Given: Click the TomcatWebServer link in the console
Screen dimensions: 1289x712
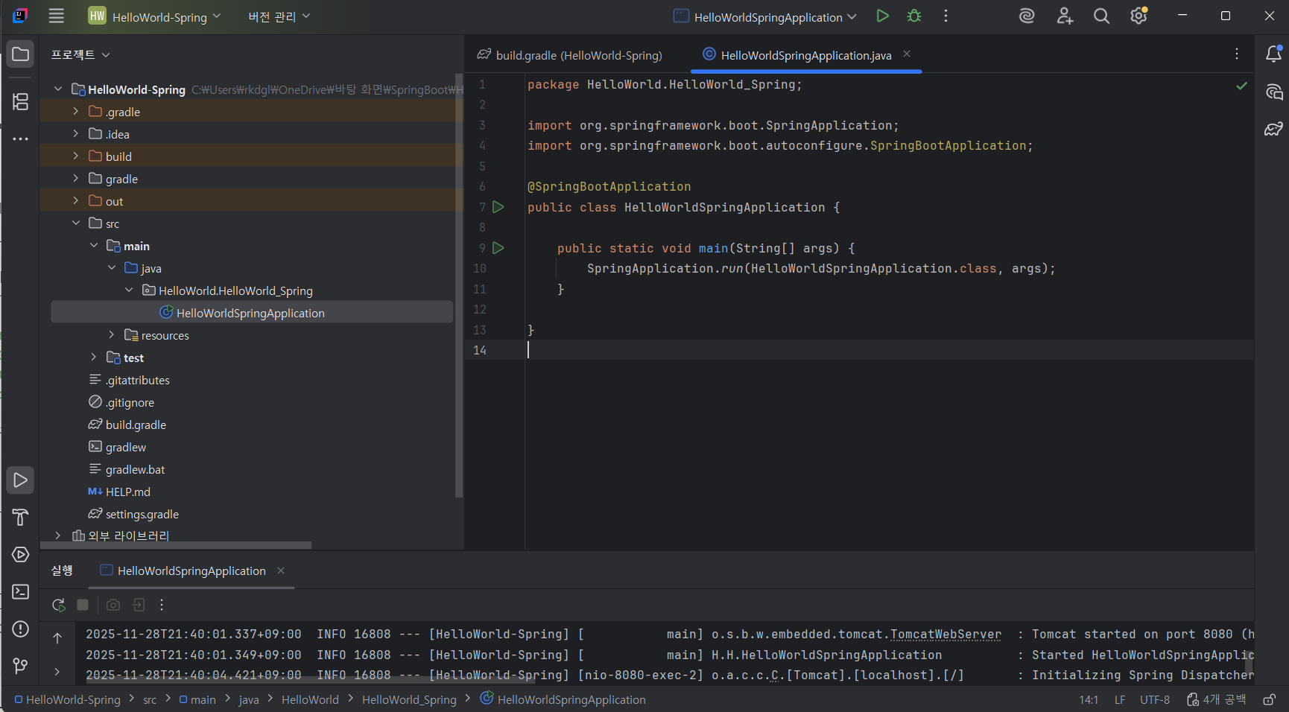Looking at the screenshot, I should click(946, 635).
